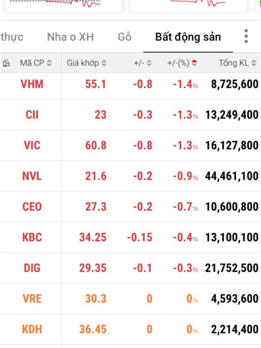The image size is (261, 348).
Task: Sort by Giá khớp column arrows
Action: (x=104, y=64)
